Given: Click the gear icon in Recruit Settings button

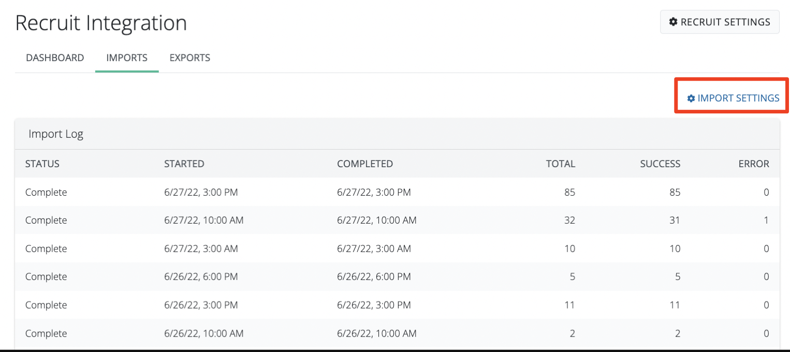Looking at the screenshot, I should [x=673, y=22].
